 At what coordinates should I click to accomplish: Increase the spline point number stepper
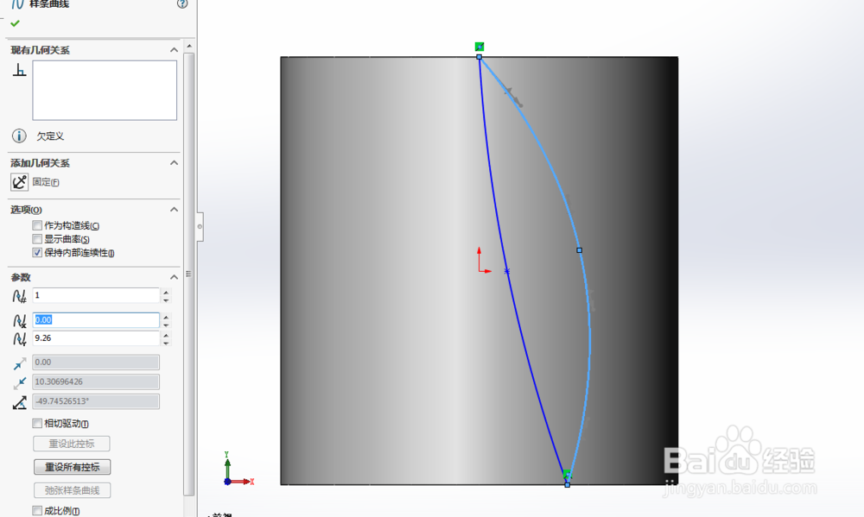(166, 291)
